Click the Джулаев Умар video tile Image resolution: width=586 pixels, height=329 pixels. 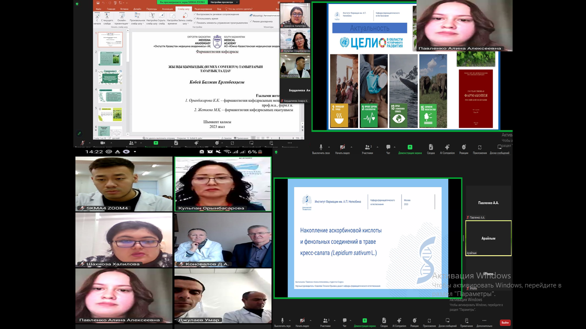click(x=223, y=296)
